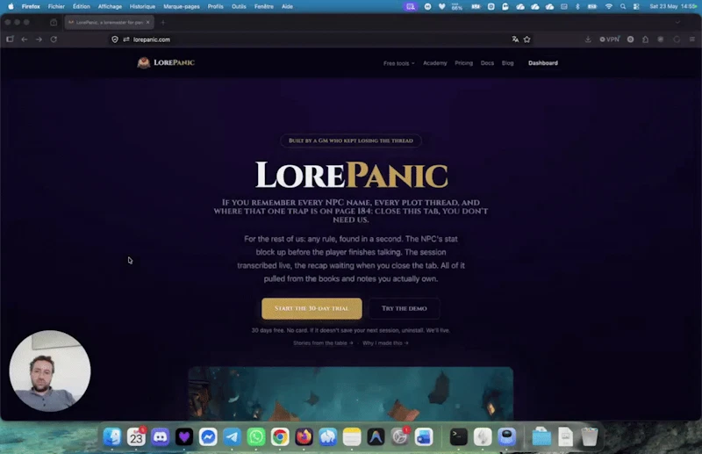
Task: Open the Profils menu
Action: [x=215, y=6]
